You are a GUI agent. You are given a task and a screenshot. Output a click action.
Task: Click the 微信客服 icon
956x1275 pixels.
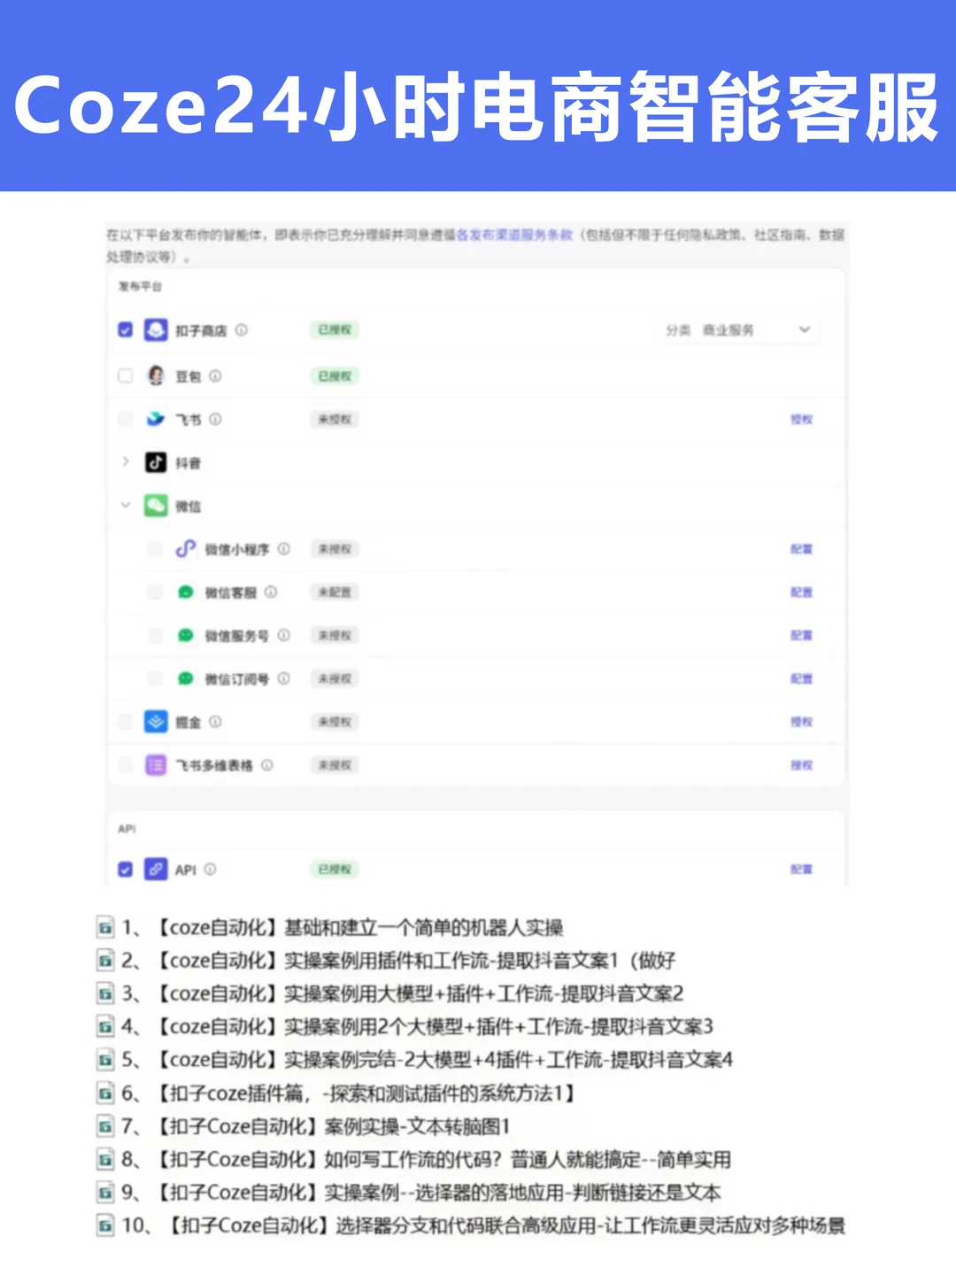click(x=185, y=592)
